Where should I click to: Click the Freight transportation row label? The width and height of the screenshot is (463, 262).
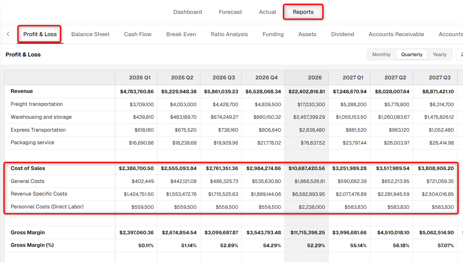pyautogui.click(x=37, y=104)
